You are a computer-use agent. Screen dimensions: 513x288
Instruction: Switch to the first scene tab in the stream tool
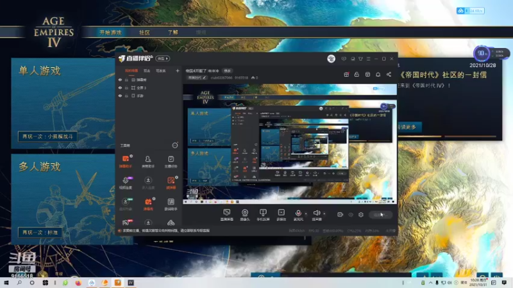pos(131,71)
